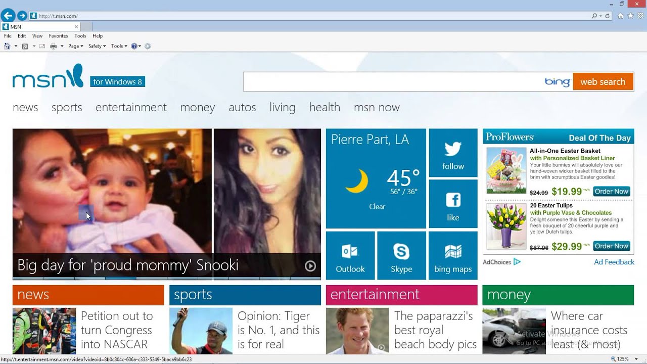Screen dimensions: 647x364
Task: Order Now for the Easter Basket
Action: [x=611, y=192]
